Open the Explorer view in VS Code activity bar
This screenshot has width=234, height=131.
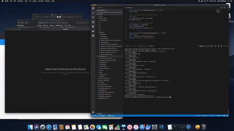click(x=93, y=8)
